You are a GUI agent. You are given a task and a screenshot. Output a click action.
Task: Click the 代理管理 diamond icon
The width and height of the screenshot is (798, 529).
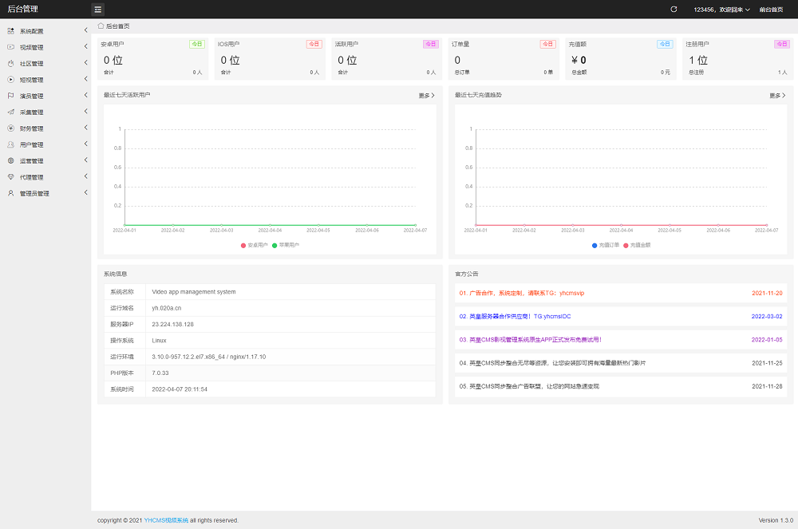pos(10,177)
